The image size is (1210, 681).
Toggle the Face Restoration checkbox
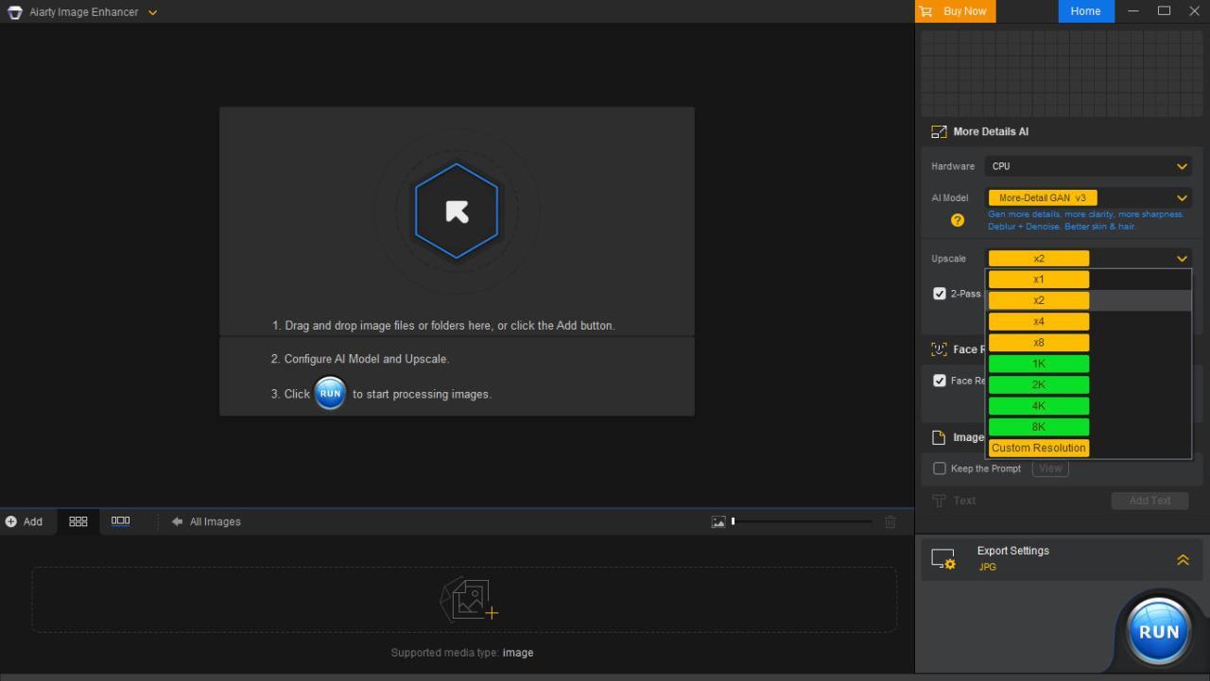pos(940,381)
